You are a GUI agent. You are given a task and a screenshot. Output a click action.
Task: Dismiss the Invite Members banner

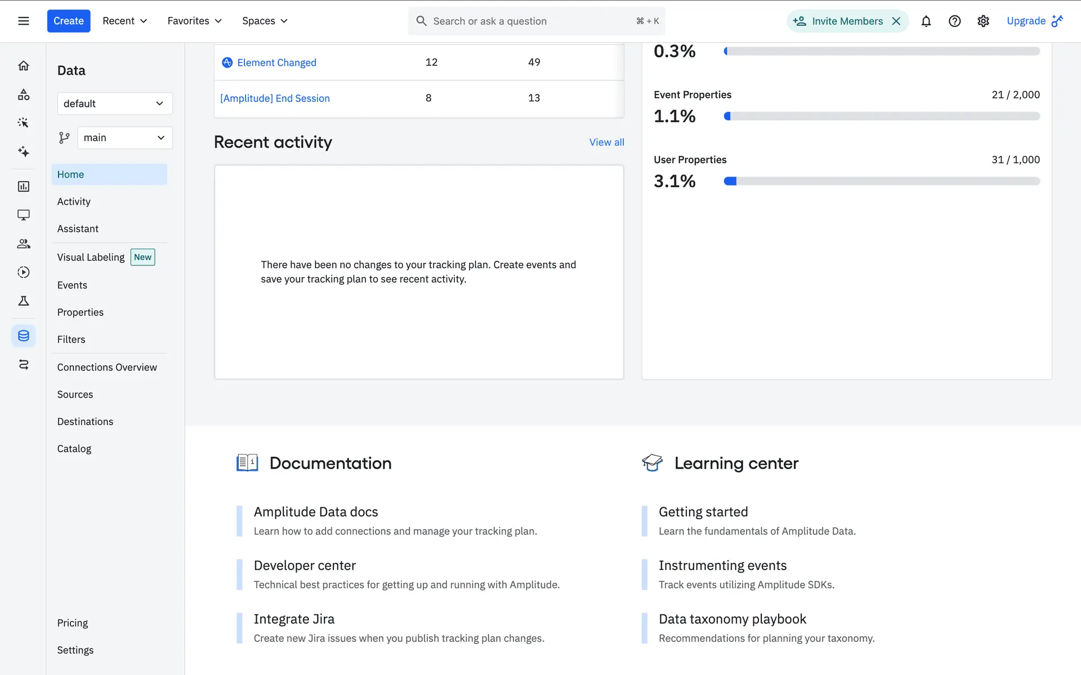(896, 21)
